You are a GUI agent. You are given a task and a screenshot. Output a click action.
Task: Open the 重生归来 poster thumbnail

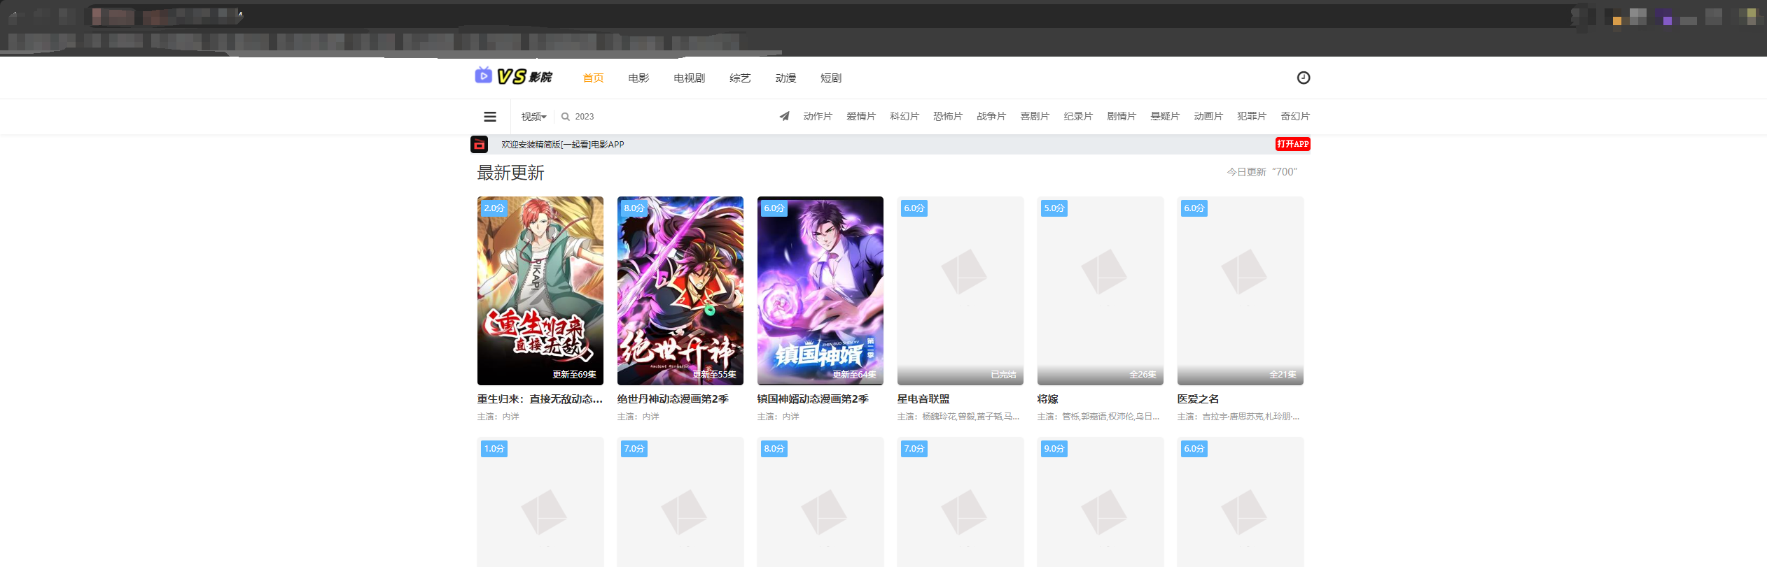(540, 291)
